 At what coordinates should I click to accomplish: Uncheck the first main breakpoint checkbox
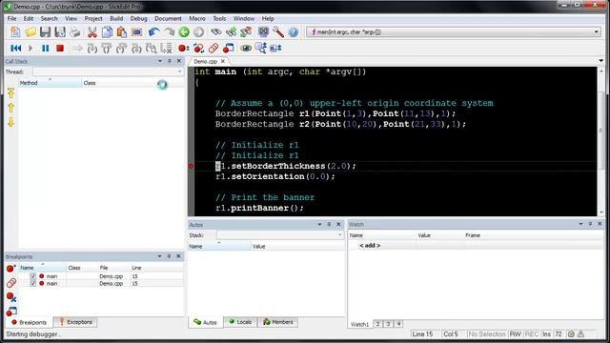[33, 276]
